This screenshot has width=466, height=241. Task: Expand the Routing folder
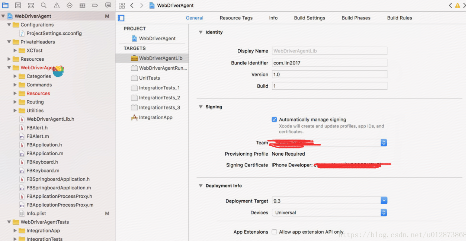click(x=15, y=102)
